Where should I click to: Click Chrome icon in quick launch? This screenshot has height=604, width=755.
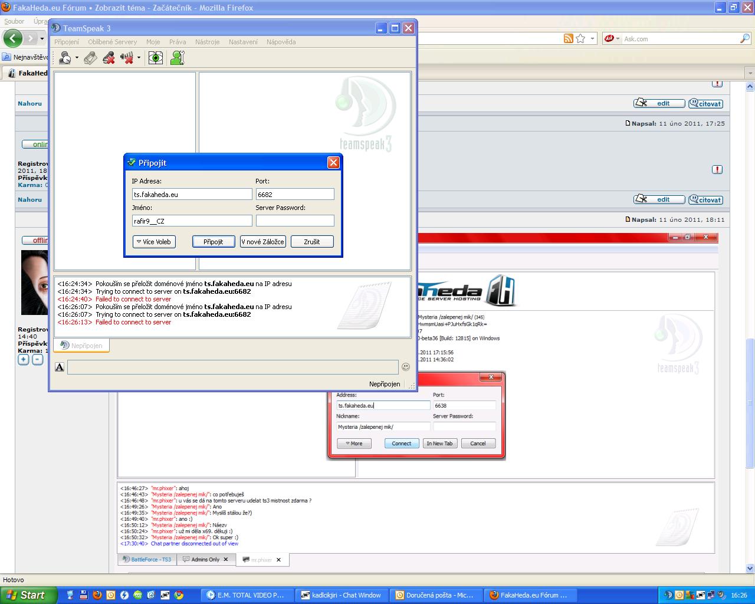pos(179,595)
